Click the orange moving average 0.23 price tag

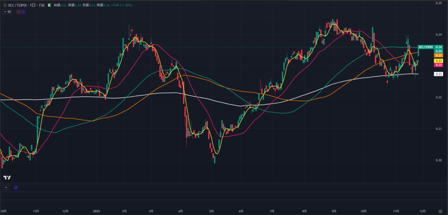tap(439, 55)
